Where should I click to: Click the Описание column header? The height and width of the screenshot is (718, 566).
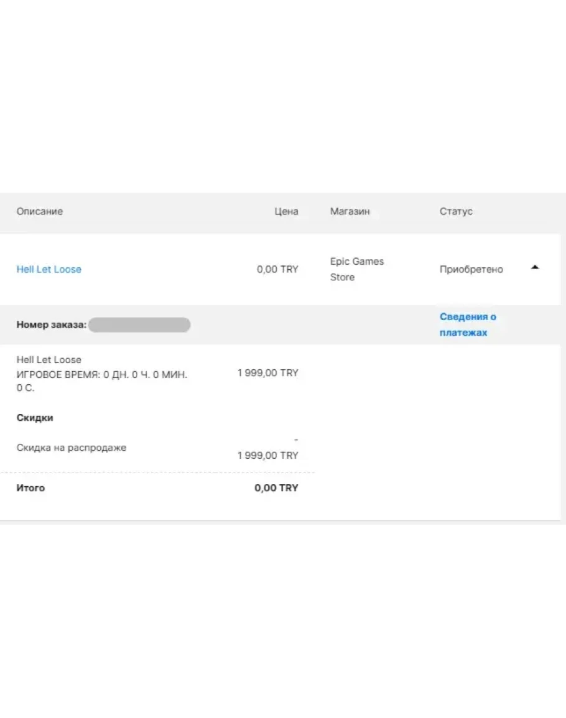[x=39, y=211]
